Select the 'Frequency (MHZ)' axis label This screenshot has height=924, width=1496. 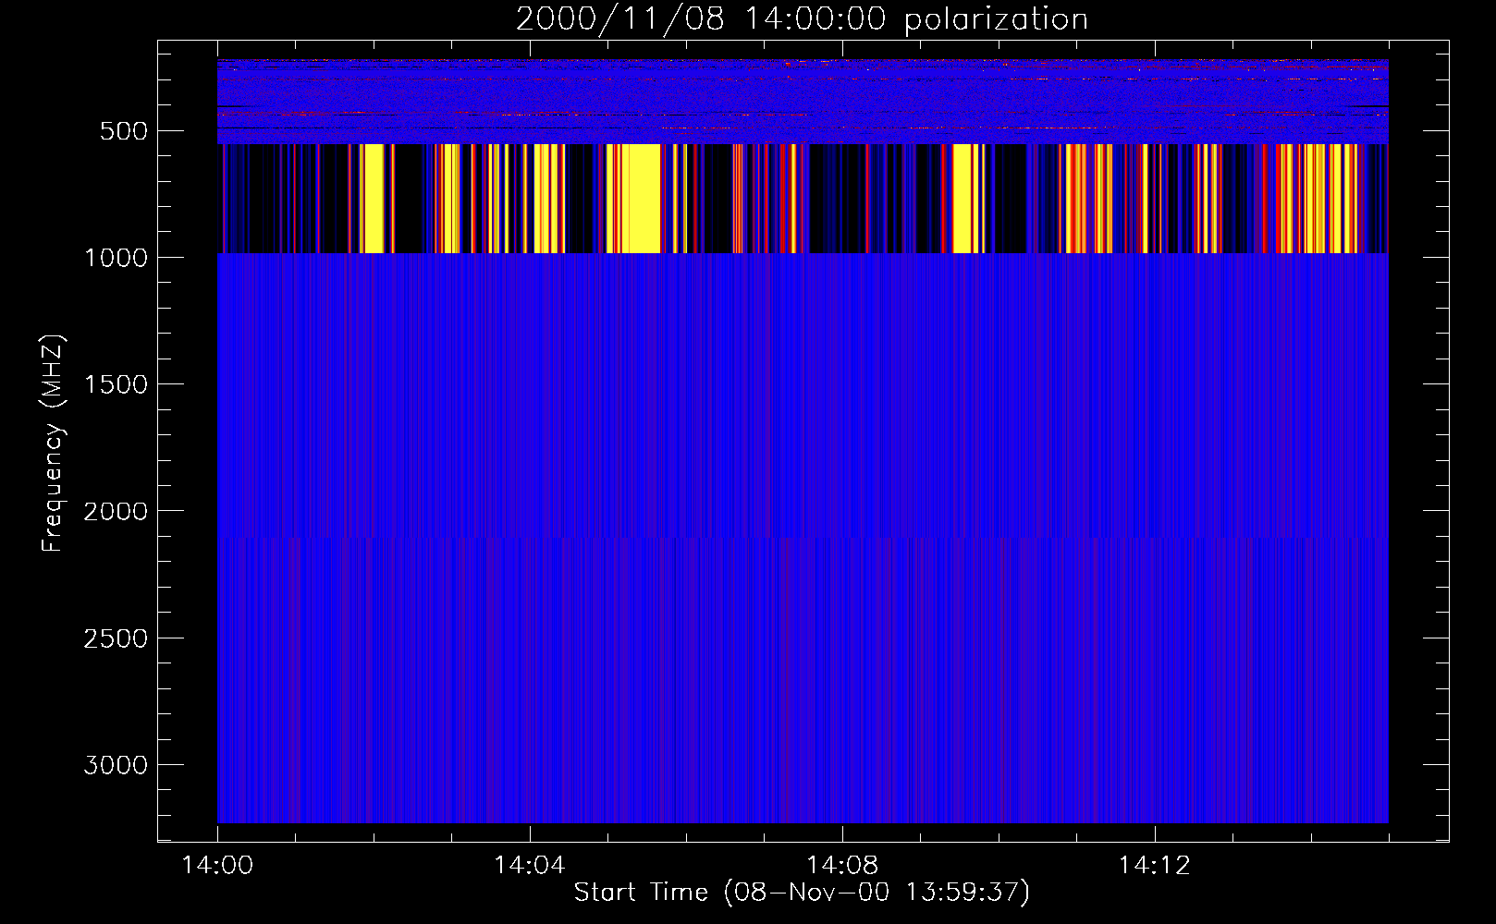54,444
